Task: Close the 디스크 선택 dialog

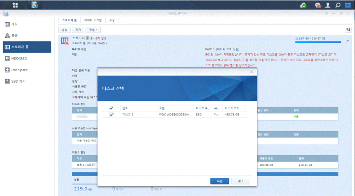Action: (251, 72)
